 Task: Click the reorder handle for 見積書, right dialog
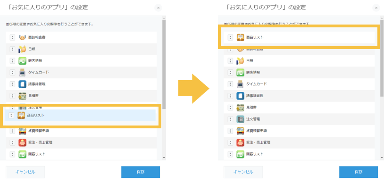click(230, 107)
